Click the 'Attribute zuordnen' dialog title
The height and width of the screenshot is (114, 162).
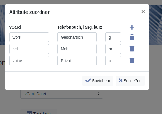point(30,12)
